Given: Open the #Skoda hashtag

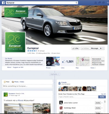Looking at the screenshot, I should click(x=20, y=100).
